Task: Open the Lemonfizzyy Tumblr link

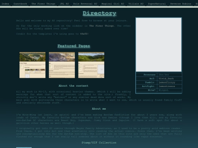Action: [x=167, y=83]
